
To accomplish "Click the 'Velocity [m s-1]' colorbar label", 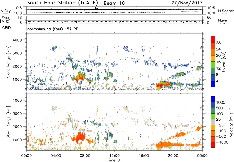I will (x=231, y=122).
